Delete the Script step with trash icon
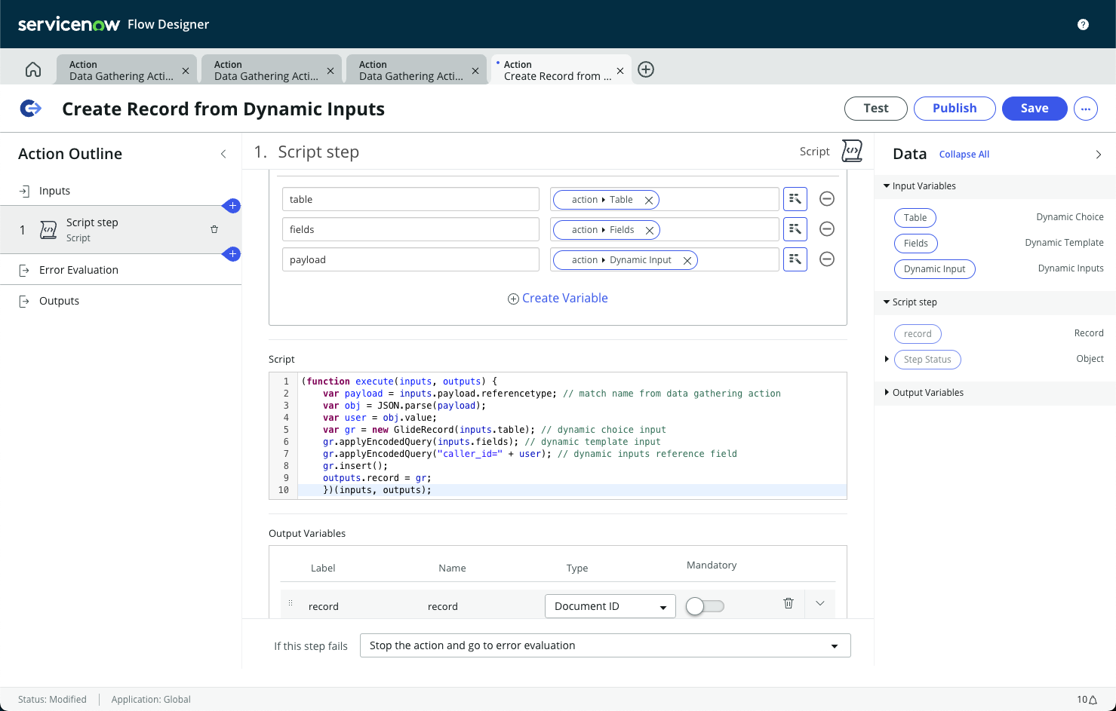Viewport: 1116px width, 711px height. click(x=214, y=229)
